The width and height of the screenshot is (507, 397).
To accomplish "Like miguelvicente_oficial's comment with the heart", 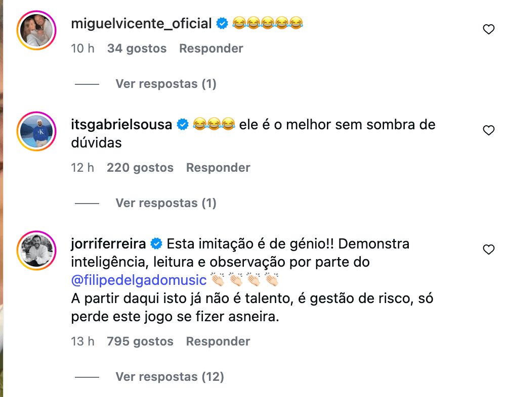I will tap(488, 30).
